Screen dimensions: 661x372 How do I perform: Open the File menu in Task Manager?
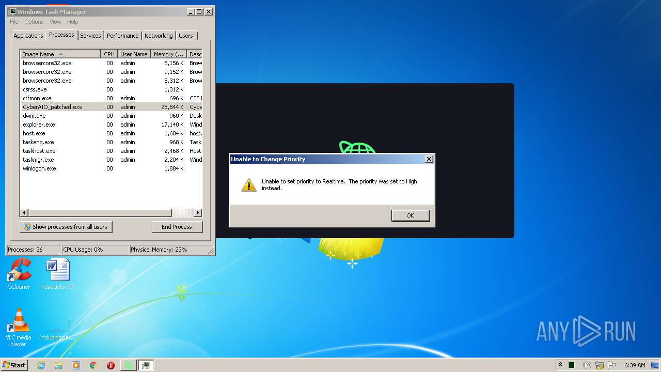click(x=14, y=22)
